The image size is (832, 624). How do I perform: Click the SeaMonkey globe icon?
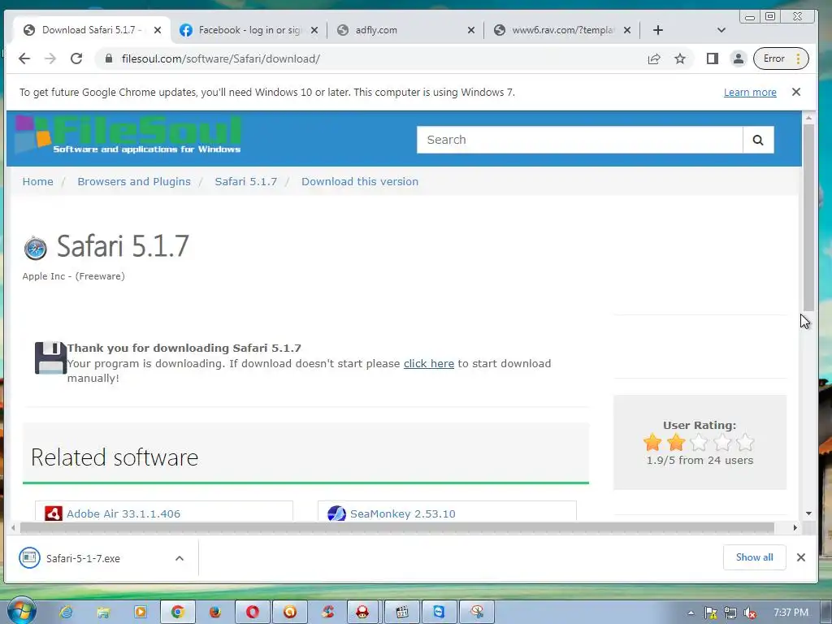(336, 513)
